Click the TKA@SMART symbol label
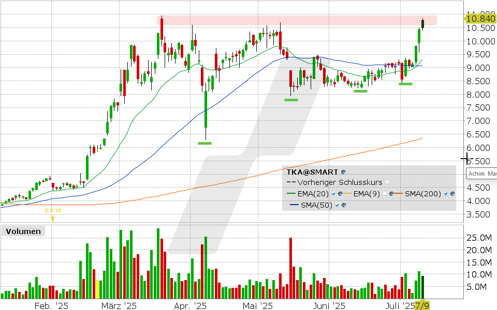This screenshot has width=497, height=310. pos(312,172)
